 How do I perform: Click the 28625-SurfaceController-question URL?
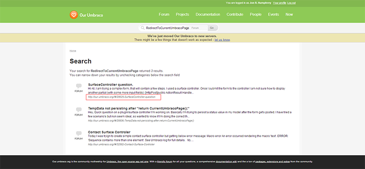pos(122,97)
